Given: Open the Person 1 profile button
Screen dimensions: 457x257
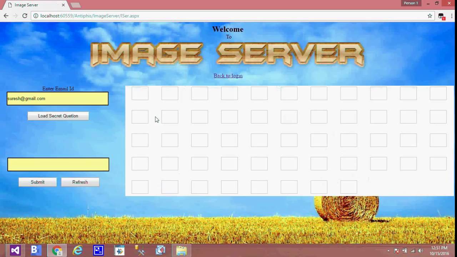Looking at the screenshot, I should tap(411, 3).
